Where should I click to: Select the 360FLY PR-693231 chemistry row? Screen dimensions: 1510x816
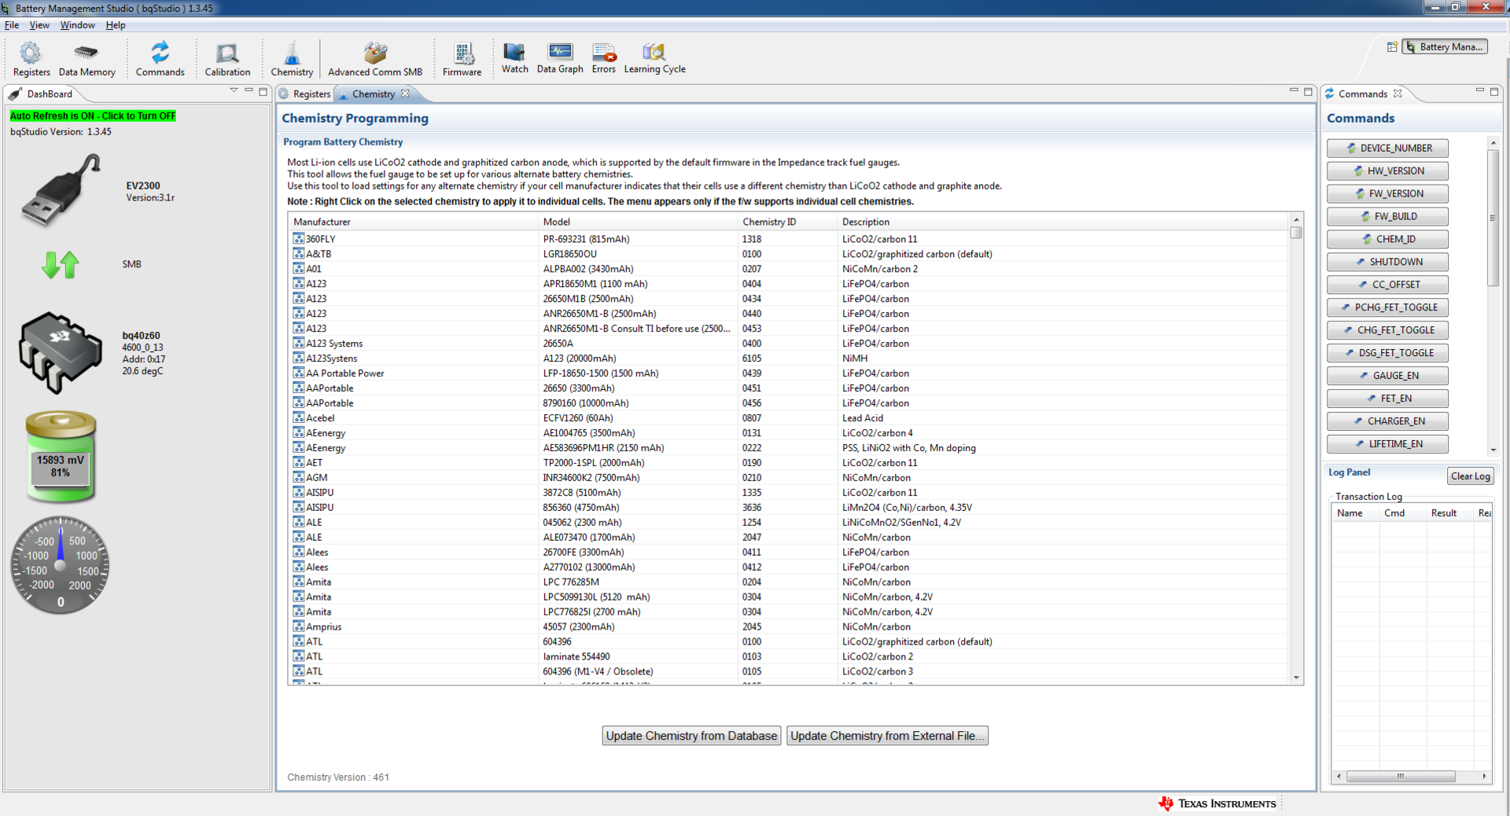point(790,239)
